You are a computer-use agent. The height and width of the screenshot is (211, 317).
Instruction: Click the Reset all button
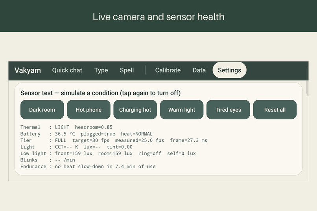(x=275, y=110)
